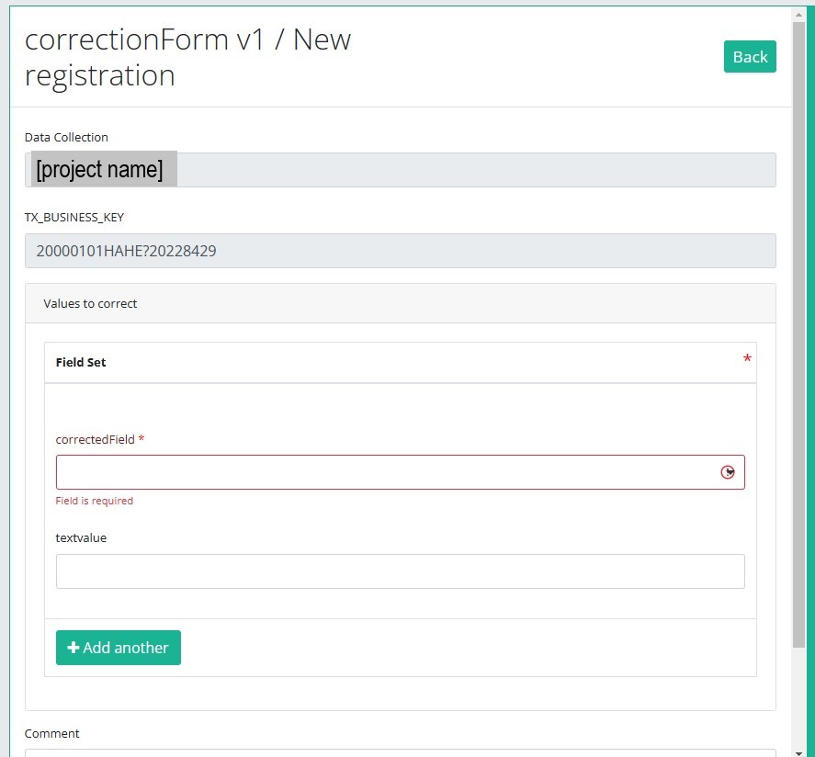Click the Field Set header row
This screenshot has height=757, width=815.
pyautogui.click(x=400, y=363)
